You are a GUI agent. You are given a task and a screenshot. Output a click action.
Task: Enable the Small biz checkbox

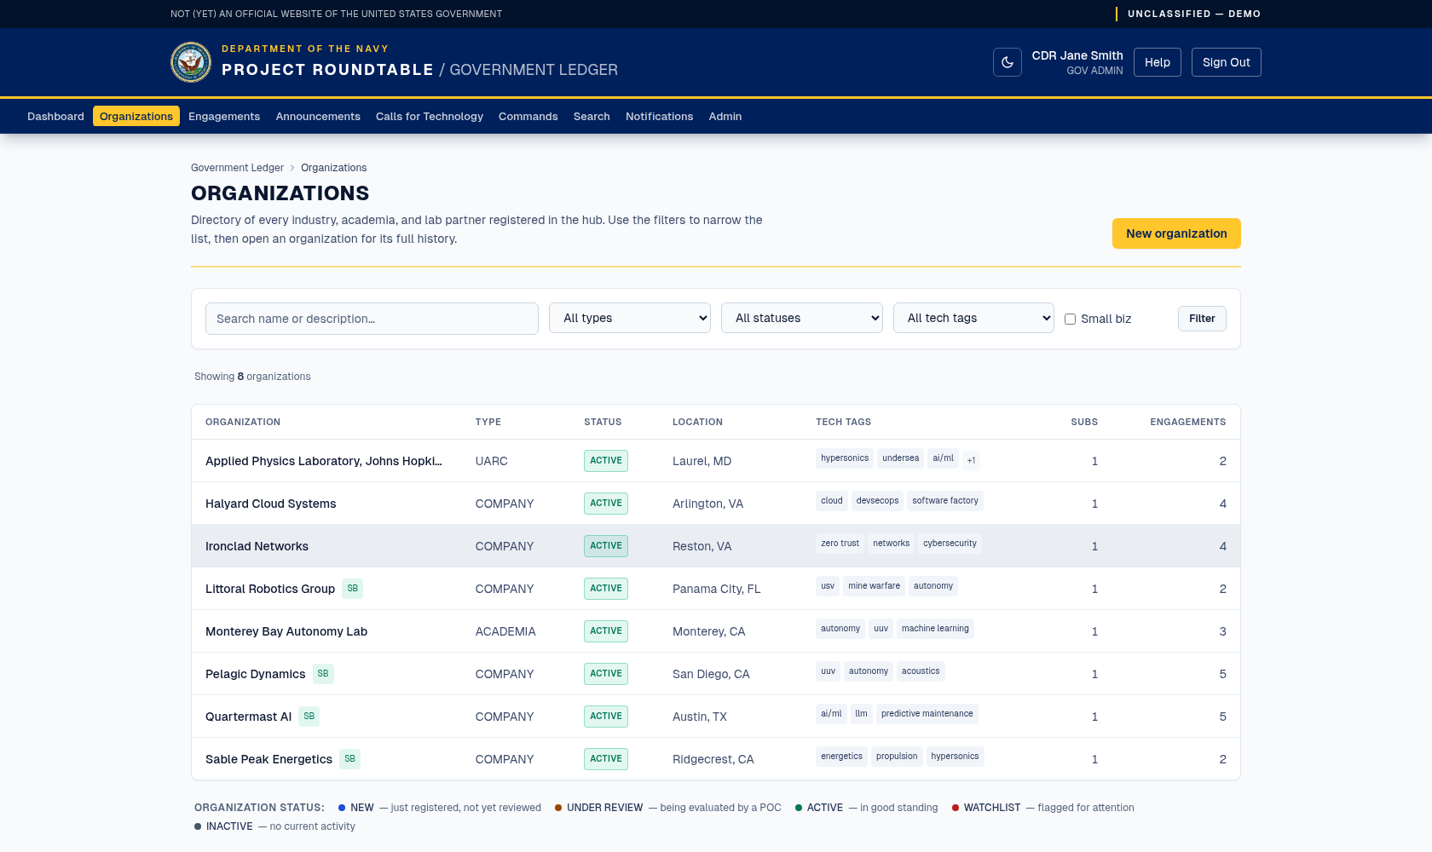coord(1070,319)
